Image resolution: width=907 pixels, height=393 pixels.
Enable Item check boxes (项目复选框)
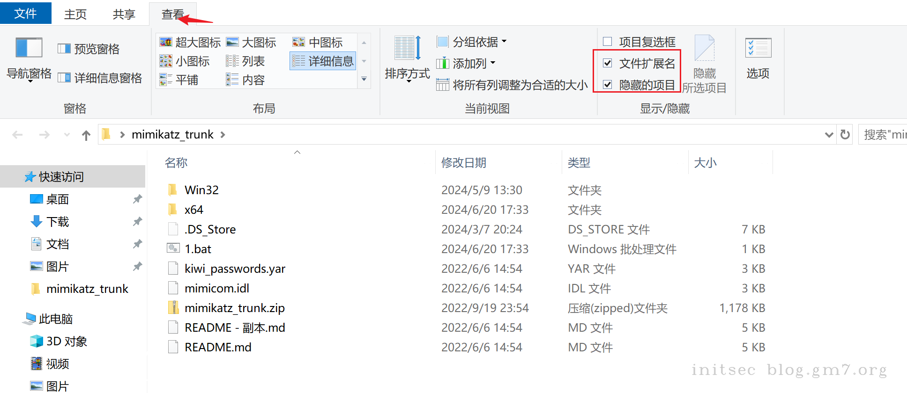tap(608, 42)
